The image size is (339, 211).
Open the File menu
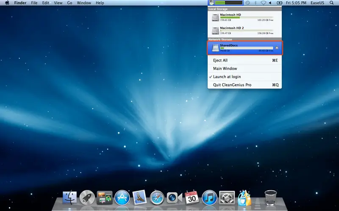click(x=34, y=3)
